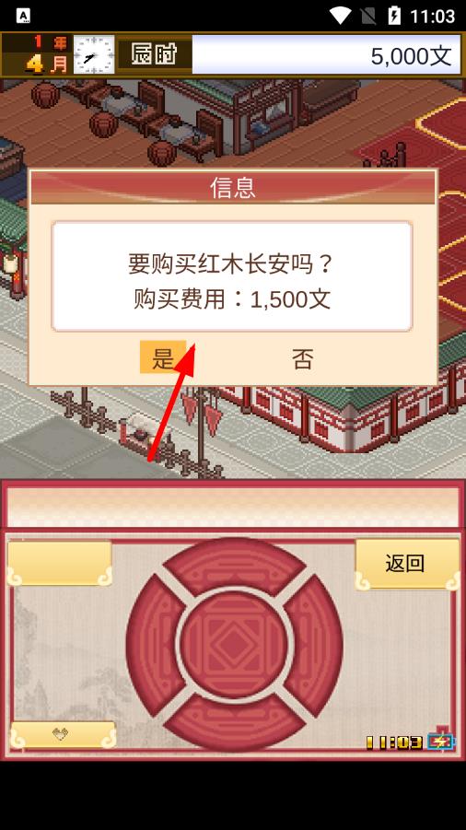Tap the 返回 back button
The height and width of the screenshot is (830, 466).
click(406, 564)
